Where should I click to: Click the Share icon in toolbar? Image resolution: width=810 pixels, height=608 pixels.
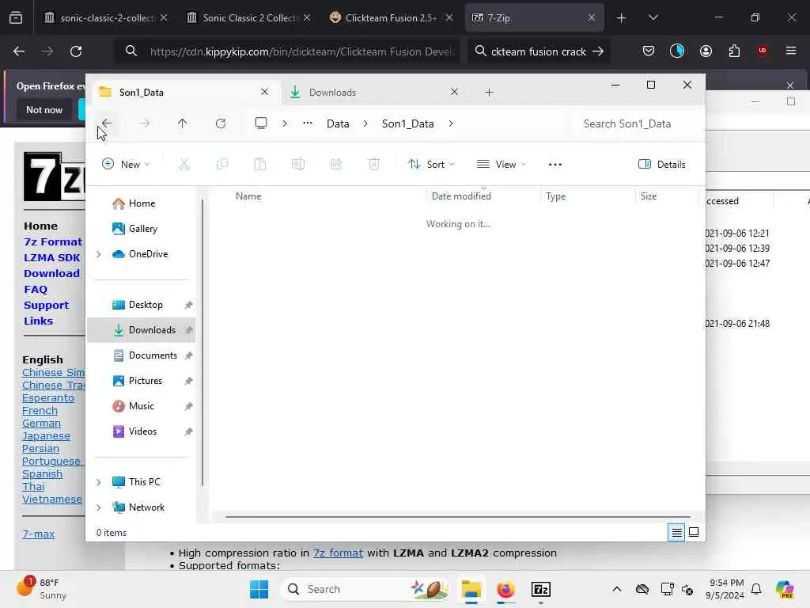tap(335, 165)
